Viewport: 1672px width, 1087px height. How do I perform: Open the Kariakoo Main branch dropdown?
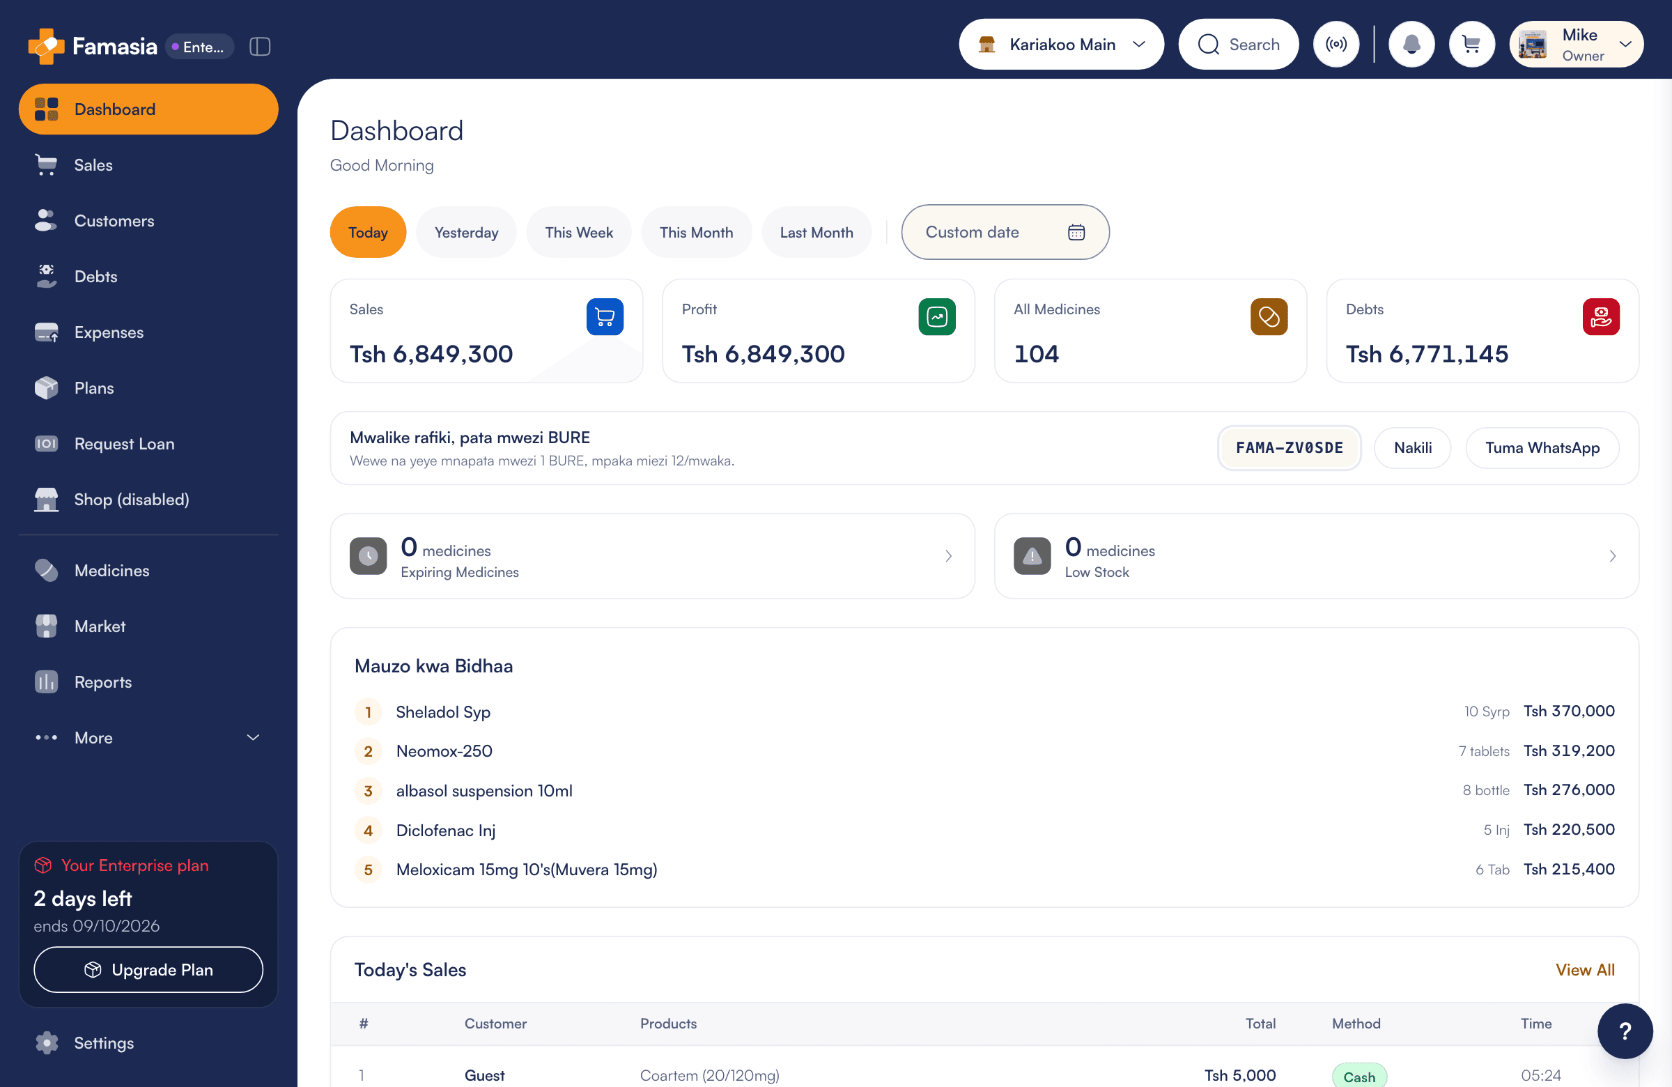coord(1061,45)
